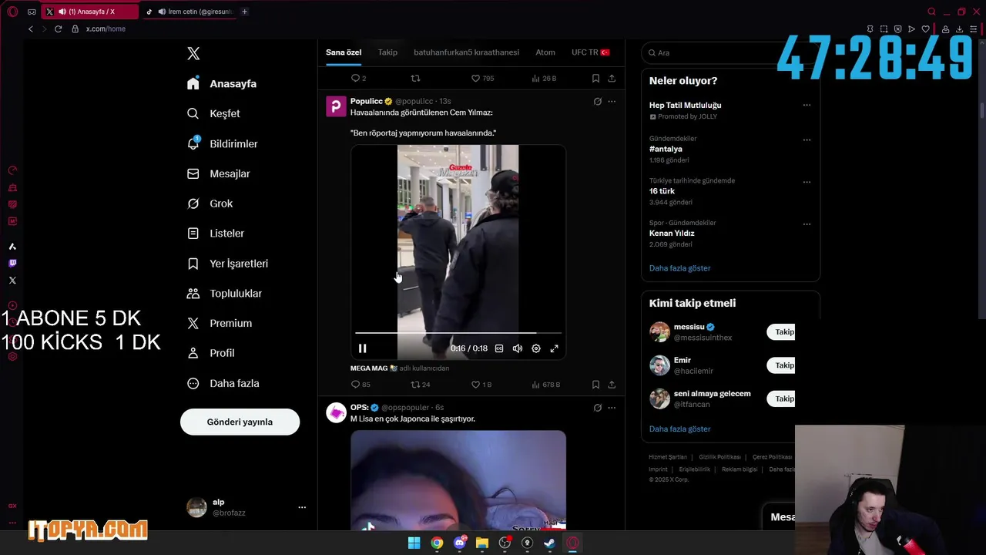Open 16 türk trend
The image size is (986, 555).
(662, 191)
